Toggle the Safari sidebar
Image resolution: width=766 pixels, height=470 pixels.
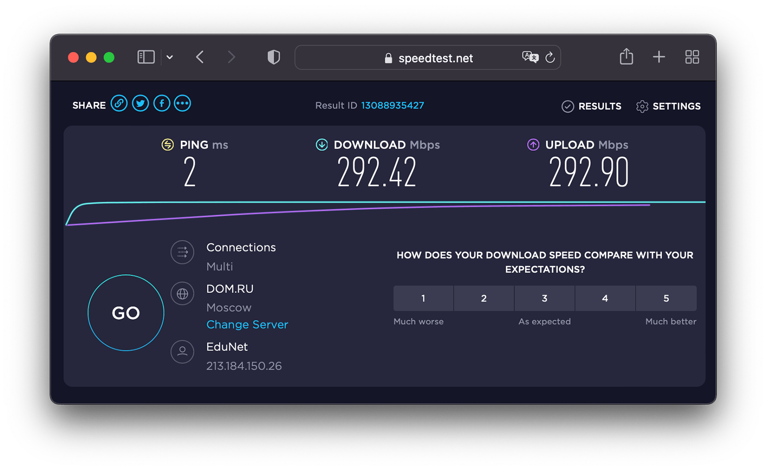146,57
